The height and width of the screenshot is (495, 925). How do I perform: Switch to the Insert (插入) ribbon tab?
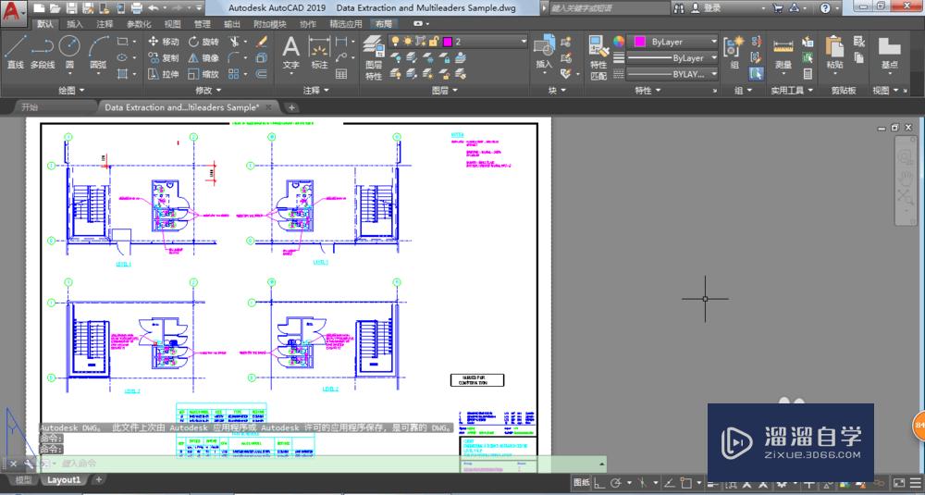point(75,23)
